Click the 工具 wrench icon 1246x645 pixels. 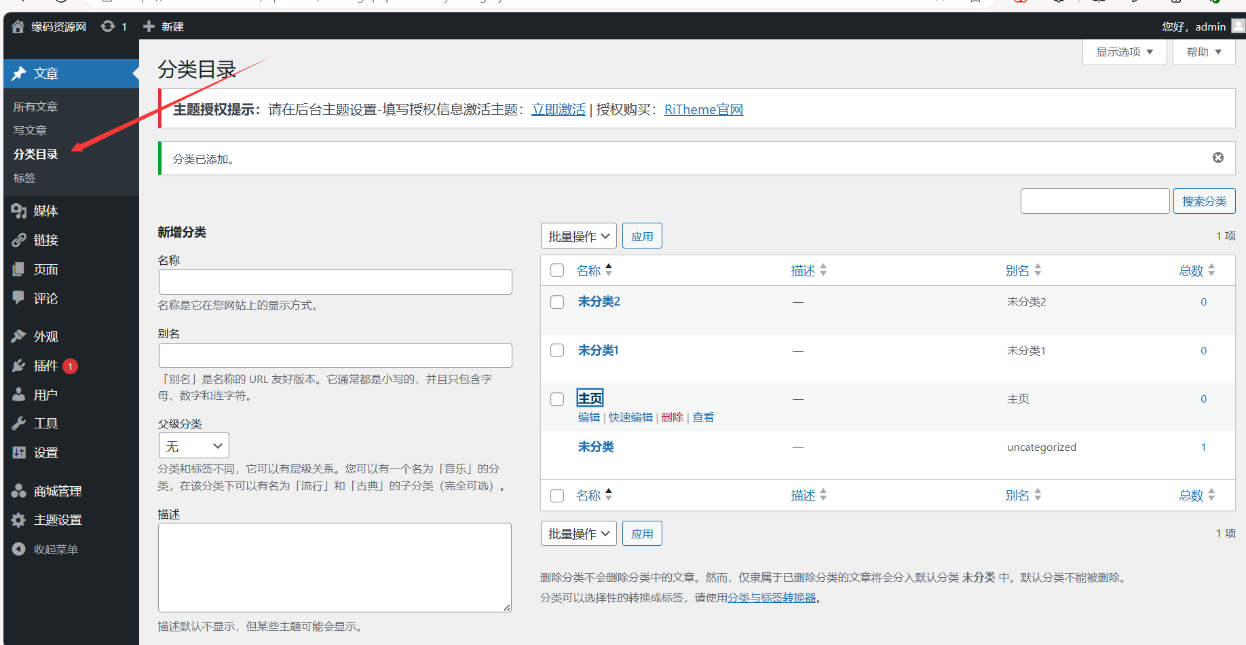pyautogui.click(x=19, y=424)
